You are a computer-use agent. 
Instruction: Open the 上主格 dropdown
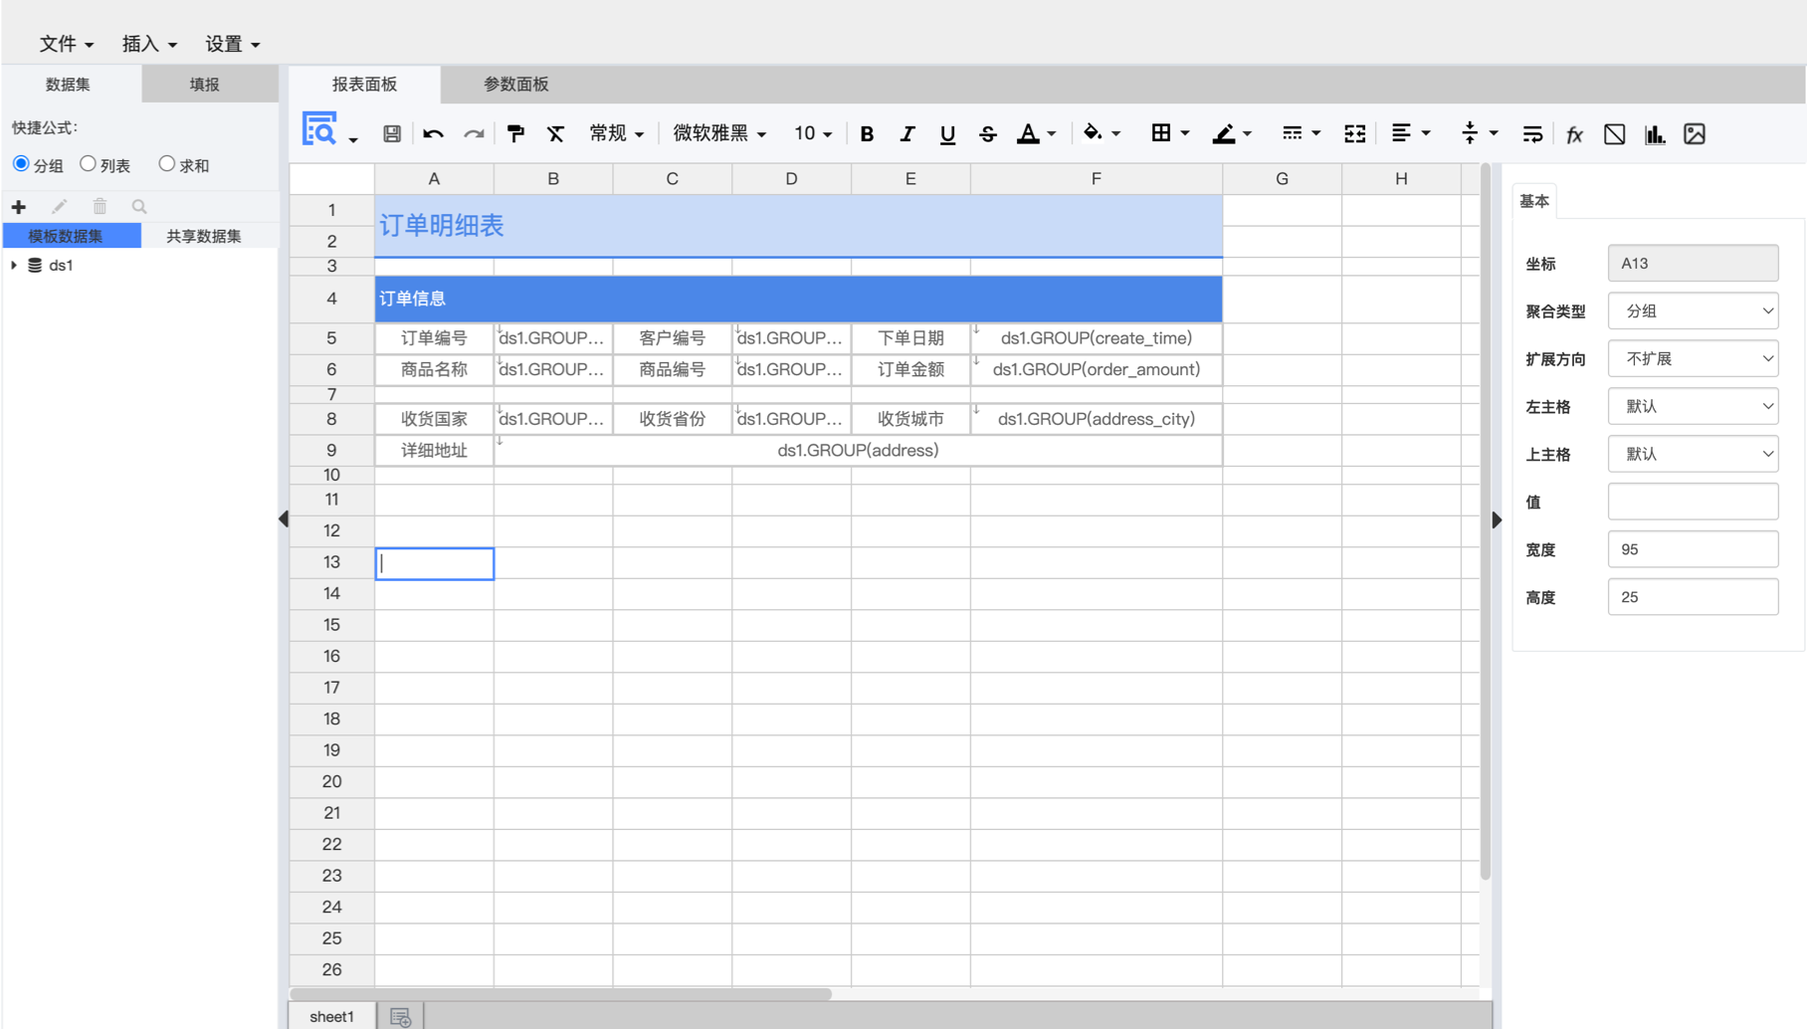1693,454
